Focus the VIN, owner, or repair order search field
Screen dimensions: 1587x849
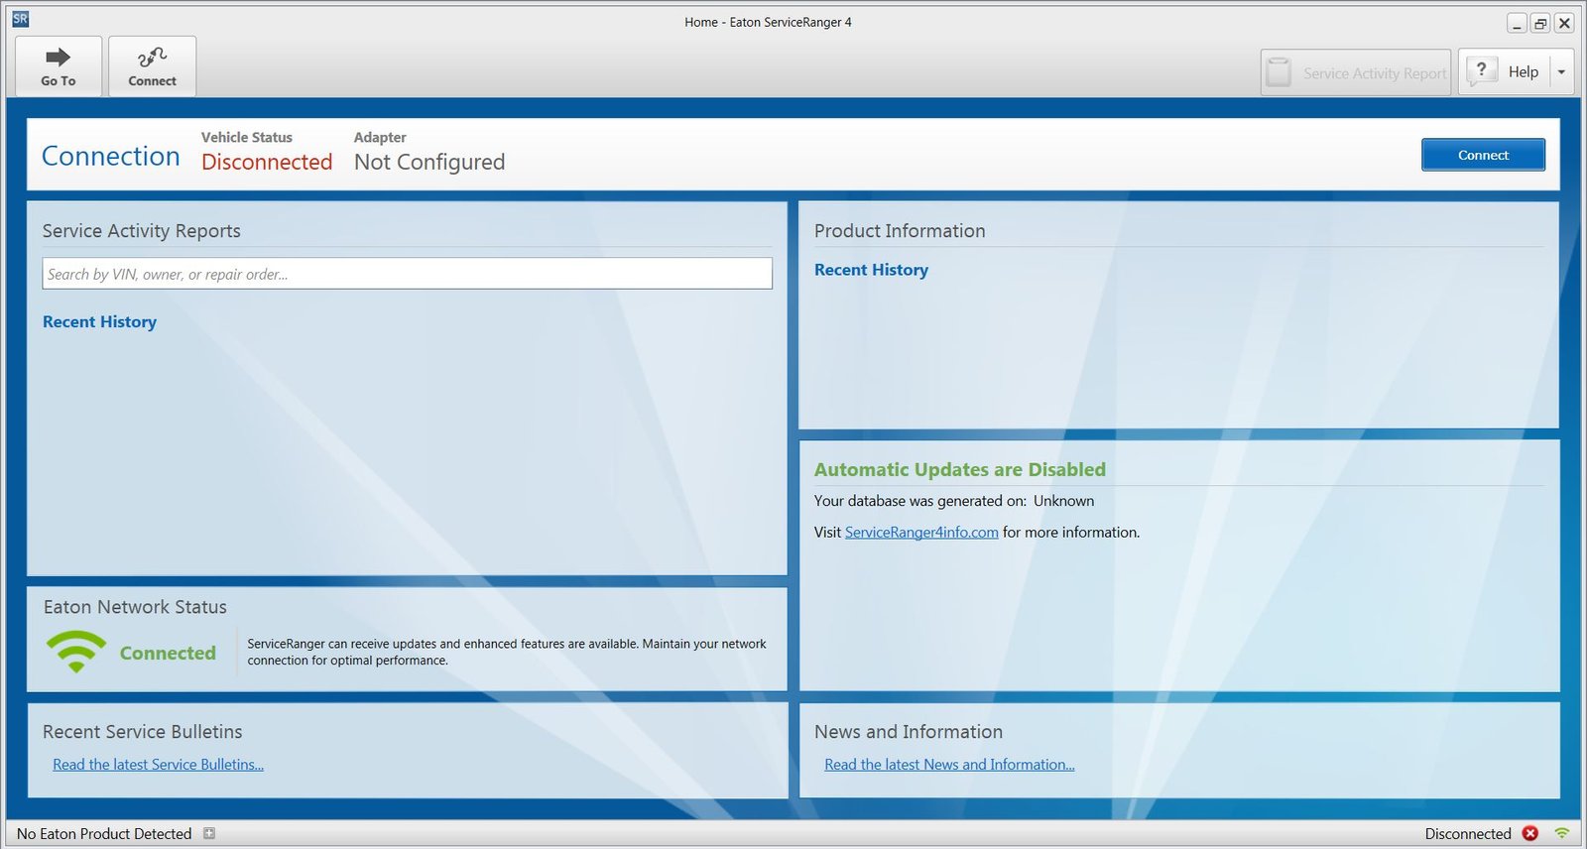coord(407,274)
